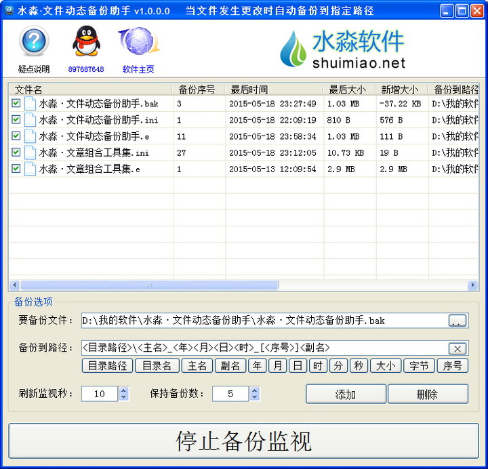
Task: Increase the 刷新监视秒 value with up arrow
Action: pyautogui.click(x=123, y=390)
